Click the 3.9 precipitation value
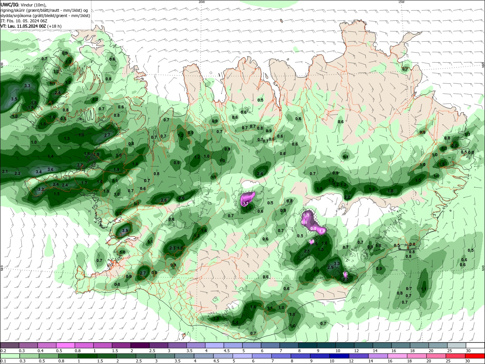This screenshot has height=364, width=485. pyautogui.click(x=125, y=231)
